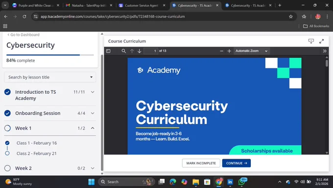Screen dimensions: 333x188
Task: Open Chrome three-dot menu
Action: pos(327,17)
